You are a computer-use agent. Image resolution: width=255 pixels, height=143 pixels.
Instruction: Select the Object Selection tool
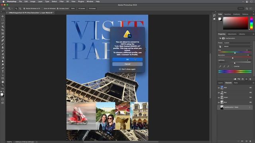pos(3,27)
